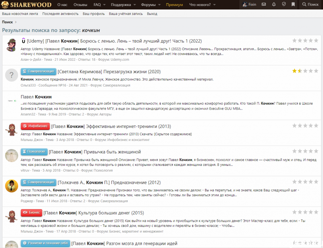This screenshot has width=323, height=248.
Task: Expand the FAQ dropdown arrow
Action: 104,4
